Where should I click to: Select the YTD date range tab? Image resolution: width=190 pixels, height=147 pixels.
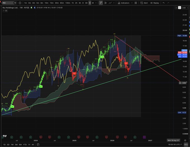tap(25, 144)
